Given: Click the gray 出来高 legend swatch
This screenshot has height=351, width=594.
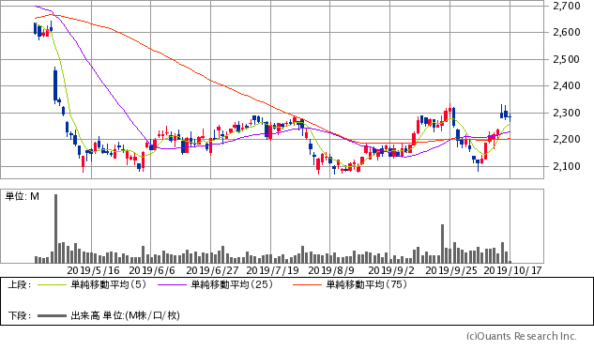Looking at the screenshot, I should click(x=52, y=315).
